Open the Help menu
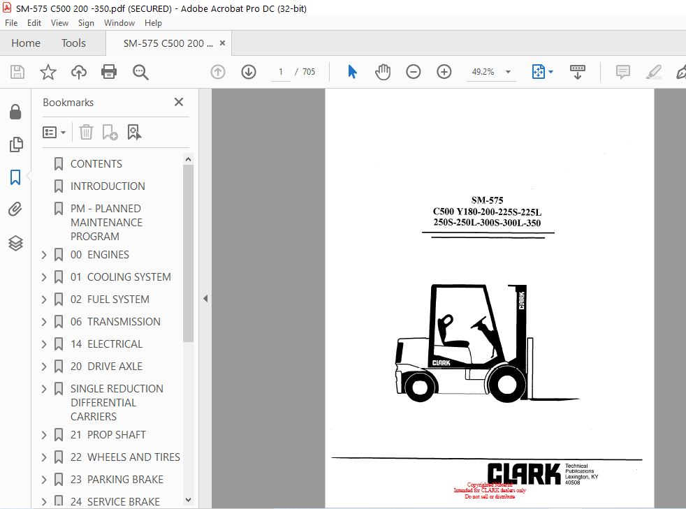 click(x=153, y=23)
